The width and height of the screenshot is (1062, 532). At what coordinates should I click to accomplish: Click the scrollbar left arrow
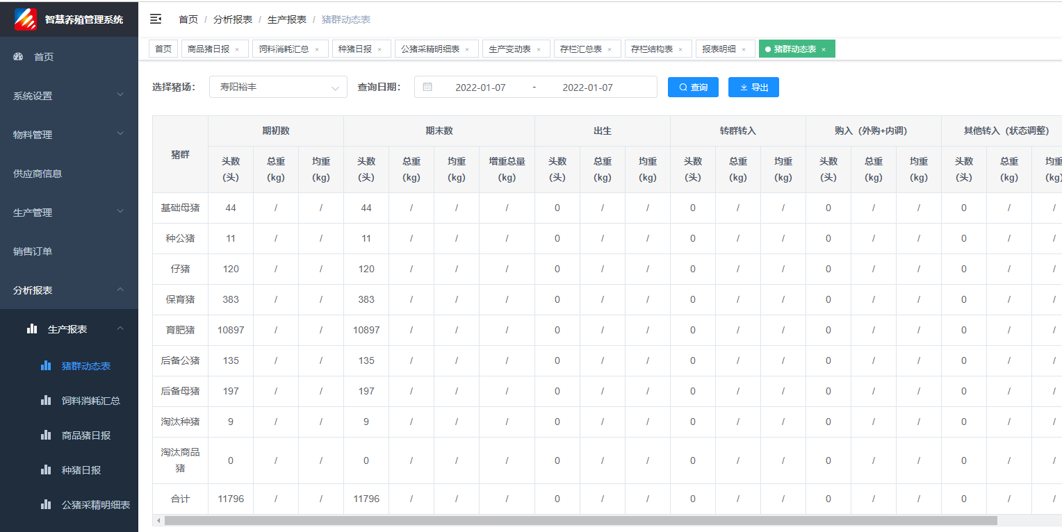point(158,520)
